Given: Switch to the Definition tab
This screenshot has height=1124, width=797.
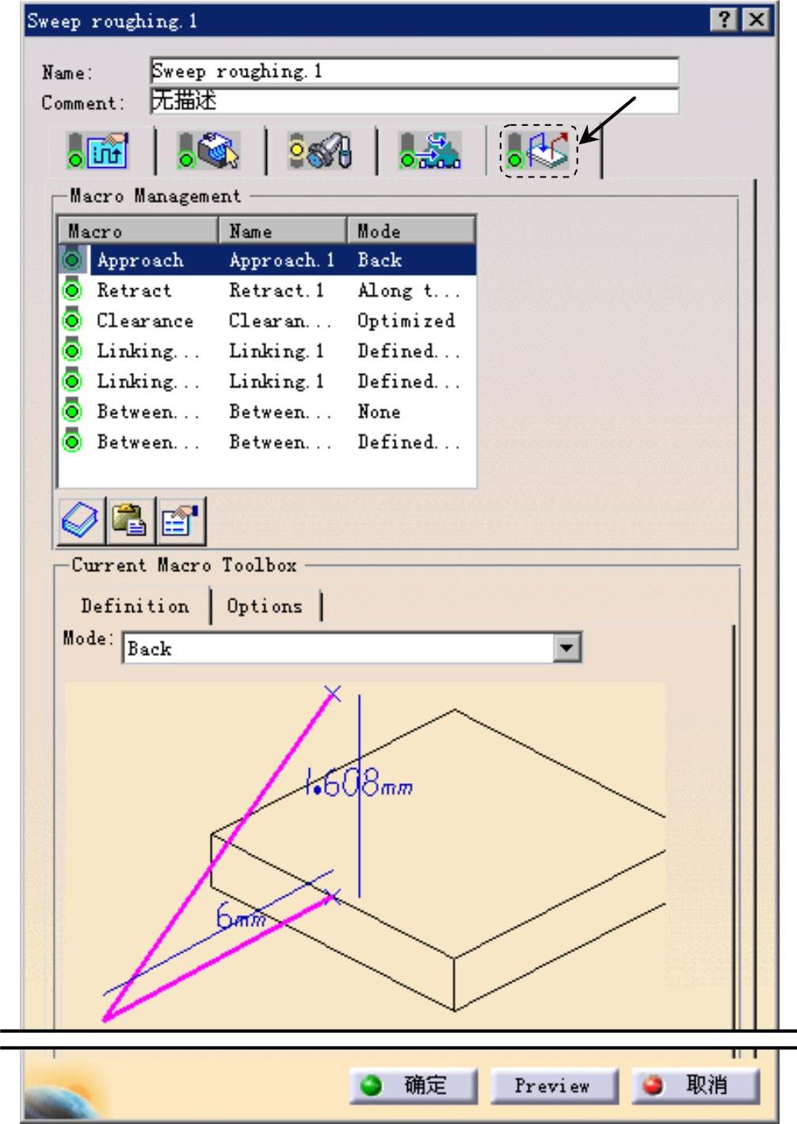Looking at the screenshot, I should coord(135,607).
